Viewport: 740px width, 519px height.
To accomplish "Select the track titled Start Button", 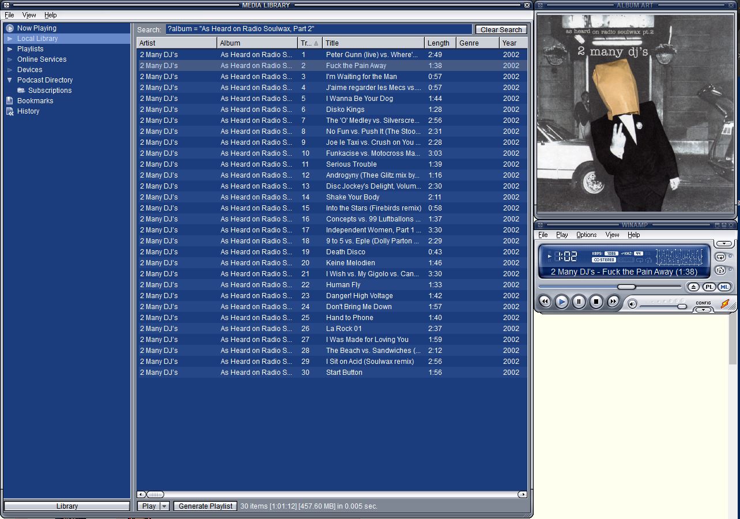I will tap(333, 373).
